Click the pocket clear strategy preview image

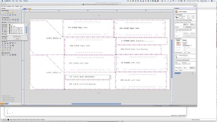(x=178, y=44)
